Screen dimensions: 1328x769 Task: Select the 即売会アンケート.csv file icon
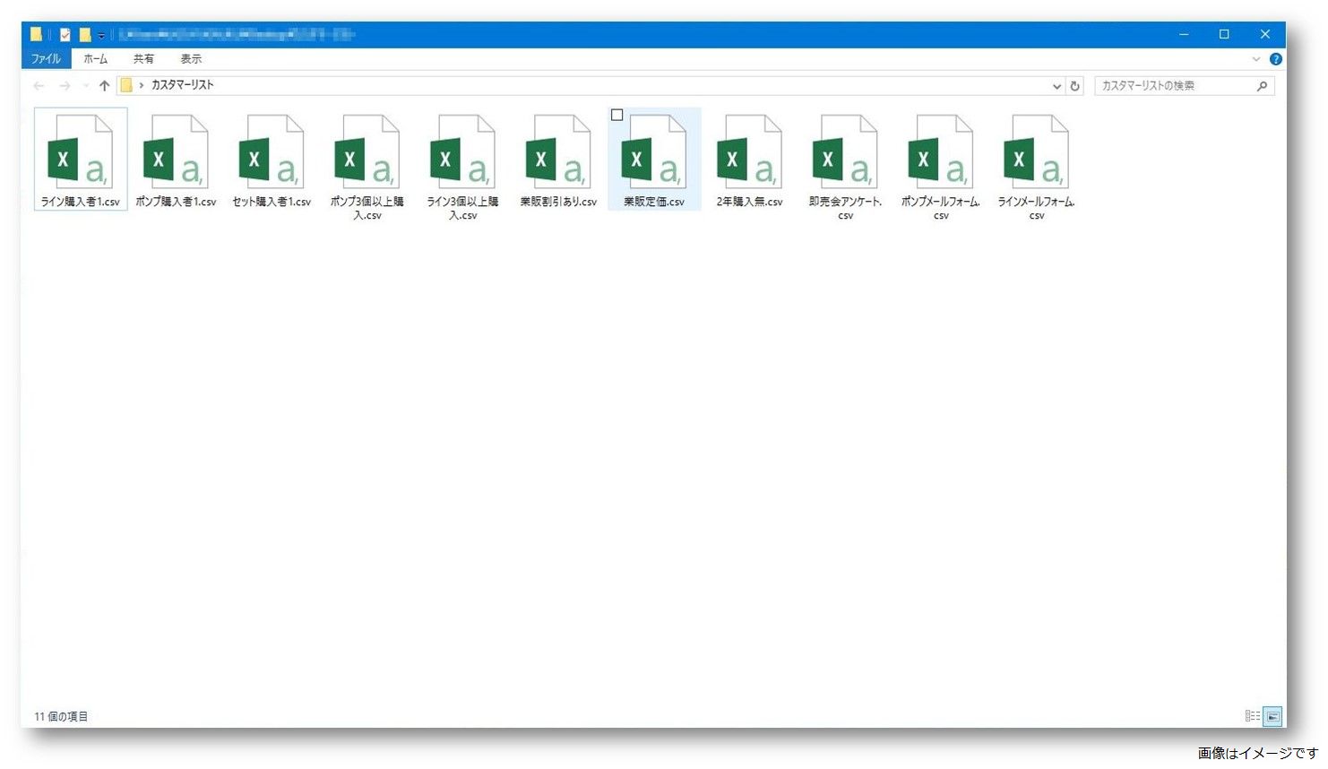click(845, 151)
